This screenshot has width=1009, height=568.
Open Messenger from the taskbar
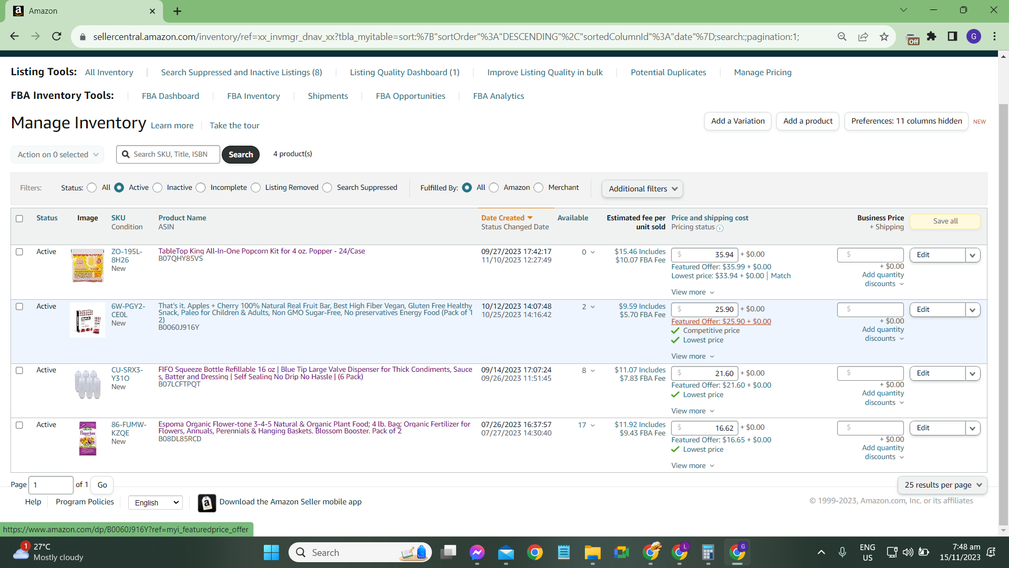coord(477,552)
